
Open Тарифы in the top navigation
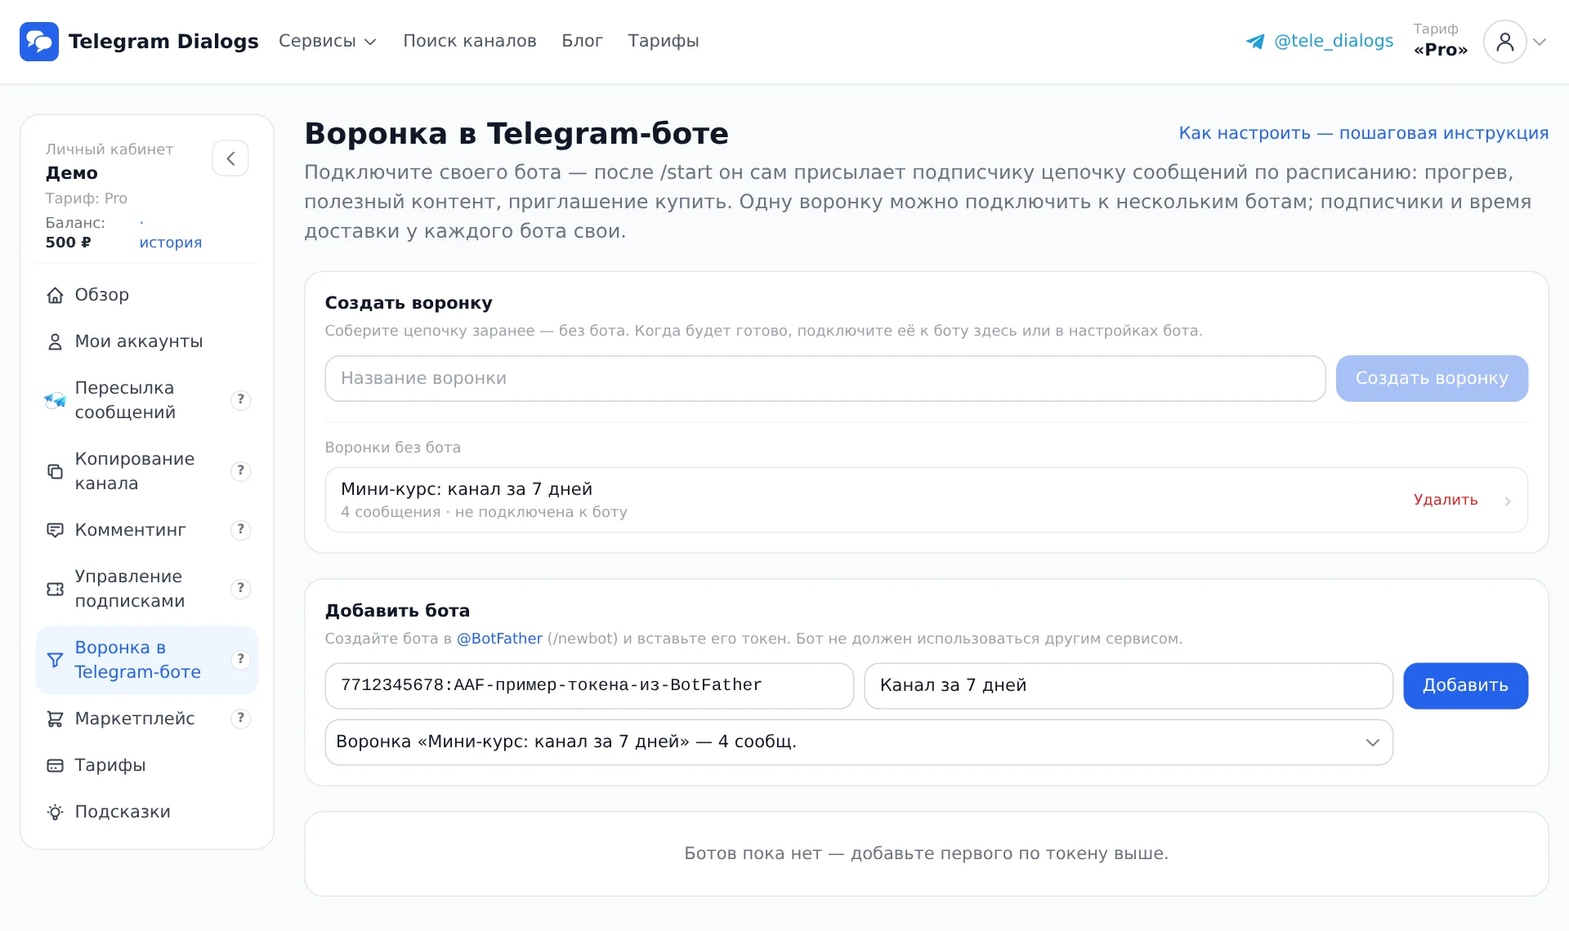(664, 41)
